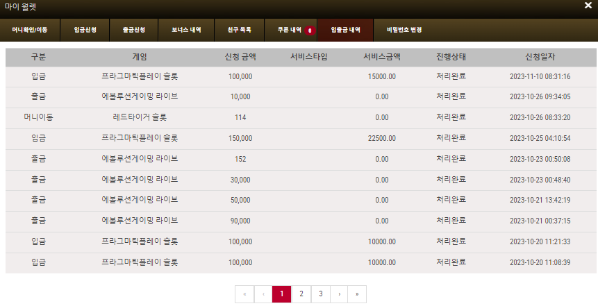Jump to first page double arrow
This screenshot has width=598, height=306.
pyautogui.click(x=244, y=294)
